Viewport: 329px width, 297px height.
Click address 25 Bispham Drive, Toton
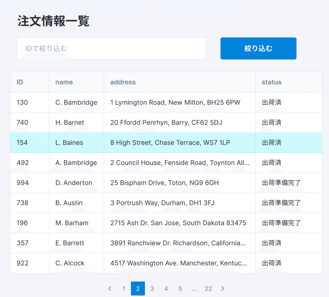[x=164, y=183]
